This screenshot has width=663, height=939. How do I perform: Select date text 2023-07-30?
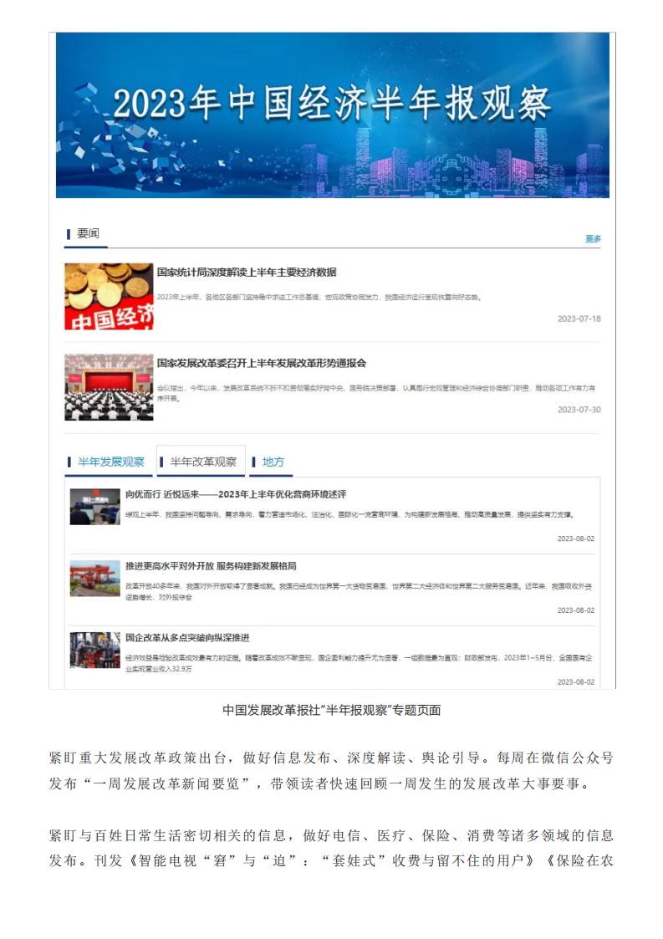pyautogui.click(x=579, y=410)
